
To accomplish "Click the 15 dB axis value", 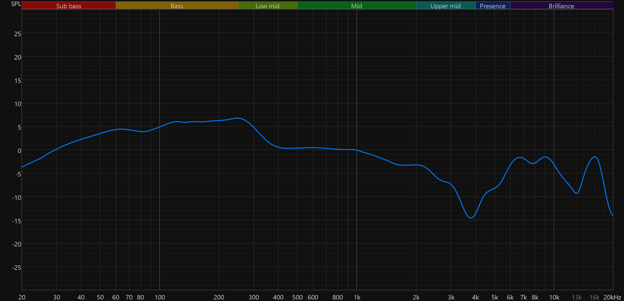I will (17, 80).
